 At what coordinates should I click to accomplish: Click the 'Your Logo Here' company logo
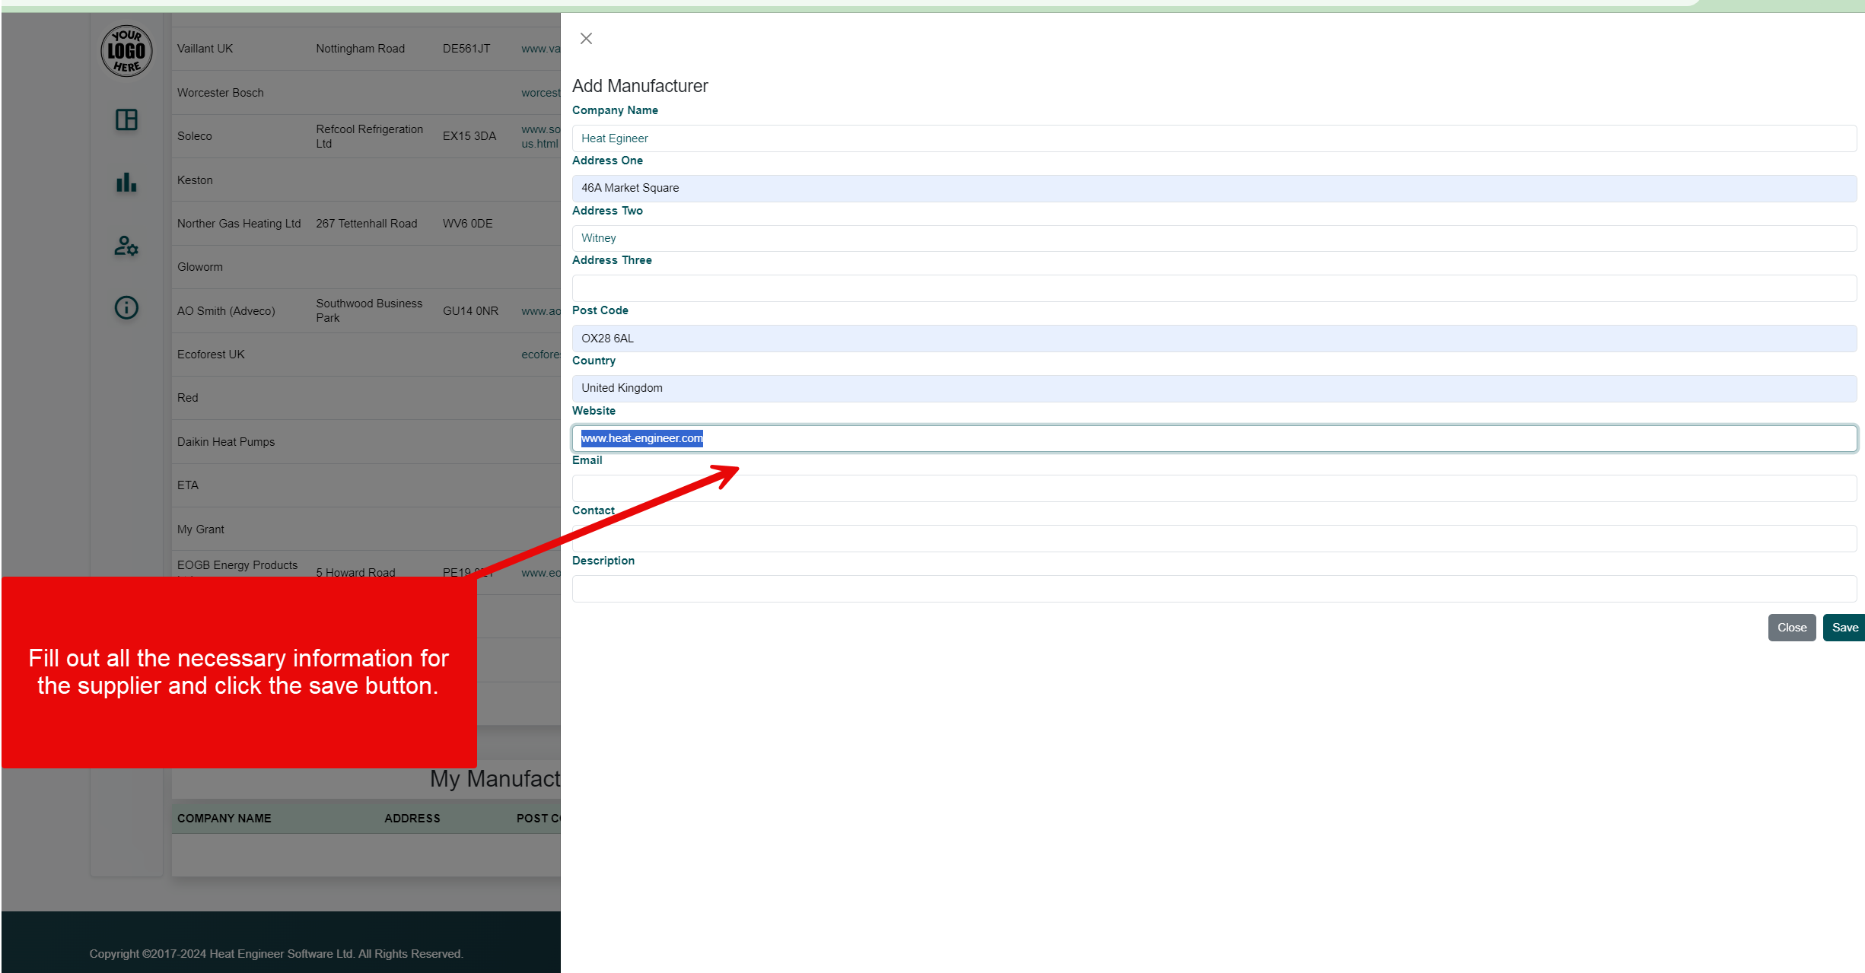[126, 50]
